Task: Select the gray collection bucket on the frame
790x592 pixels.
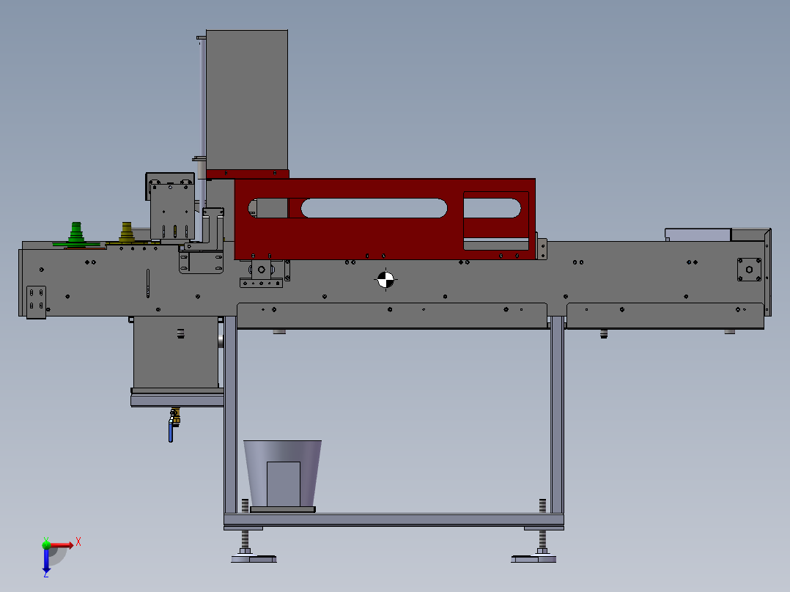Action: [283, 473]
